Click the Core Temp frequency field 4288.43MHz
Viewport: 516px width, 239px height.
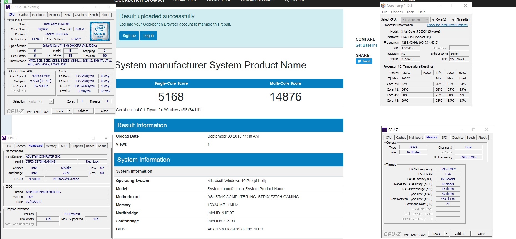click(x=434, y=43)
